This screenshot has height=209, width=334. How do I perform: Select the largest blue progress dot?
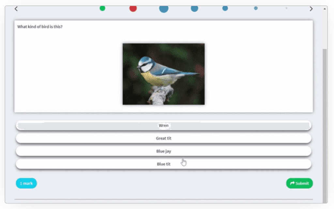tap(164, 8)
